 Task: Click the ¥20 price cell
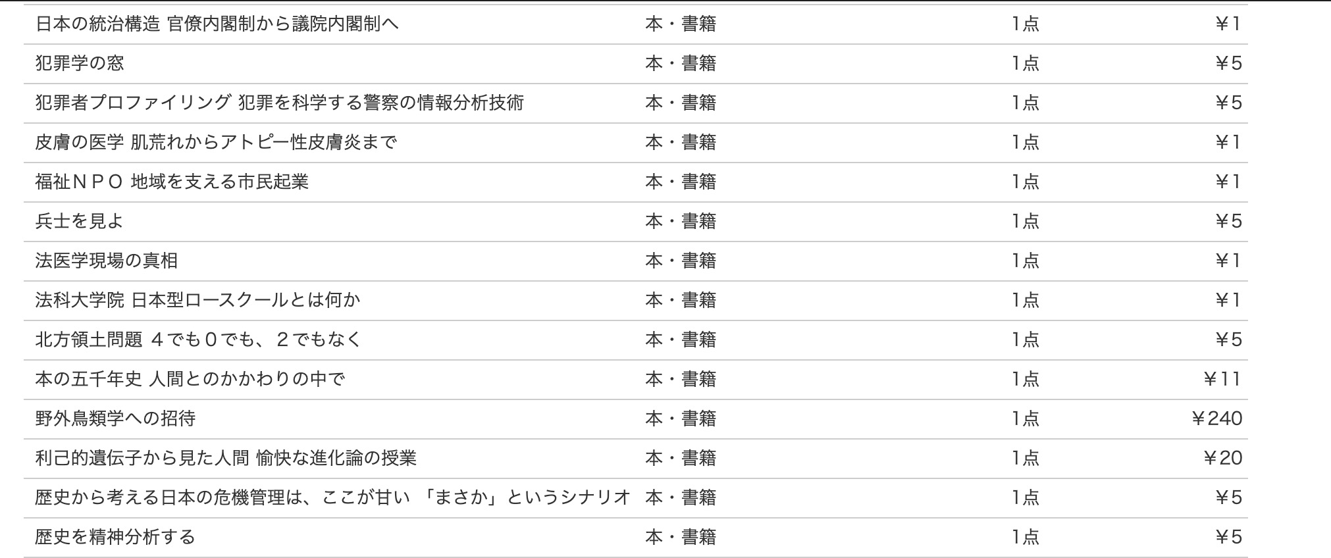[x=1222, y=459]
